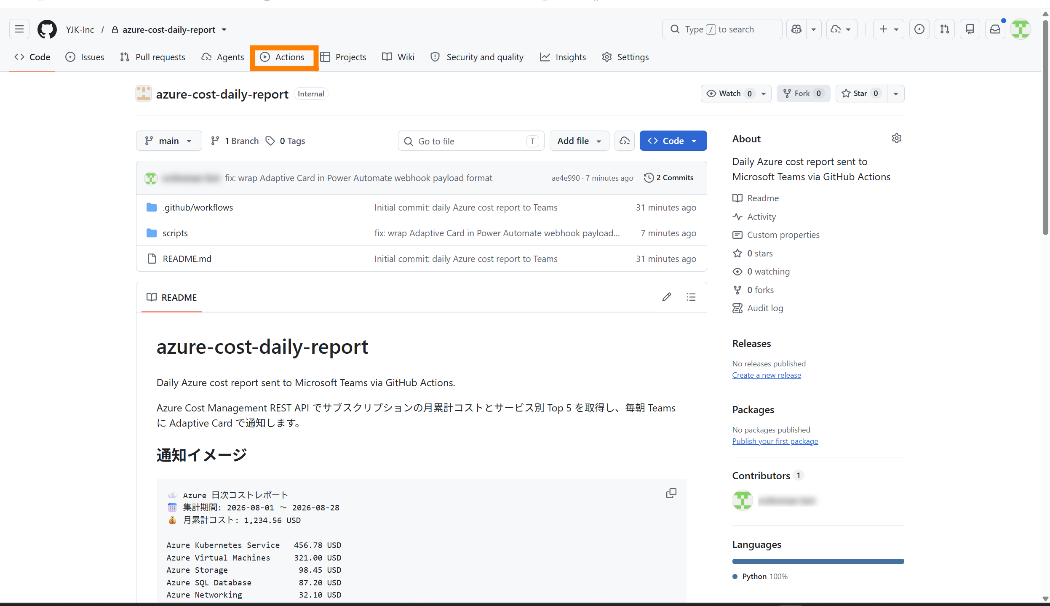Expand Copilot dropdown arrow in header

tap(814, 29)
